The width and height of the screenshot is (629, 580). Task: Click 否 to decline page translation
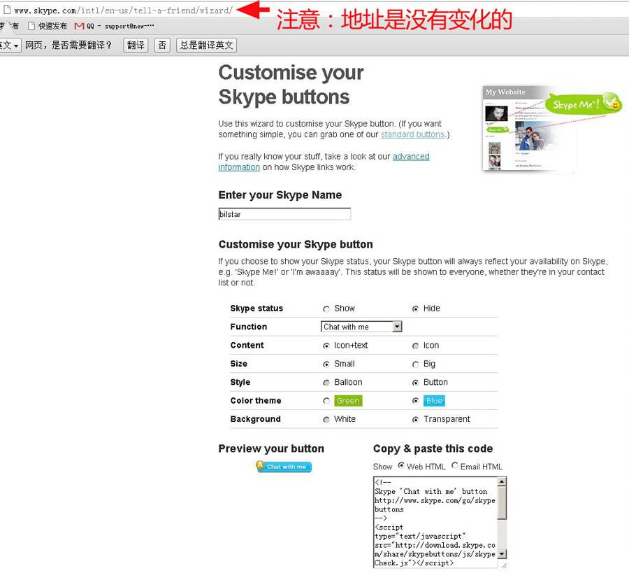[x=161, y=45]
